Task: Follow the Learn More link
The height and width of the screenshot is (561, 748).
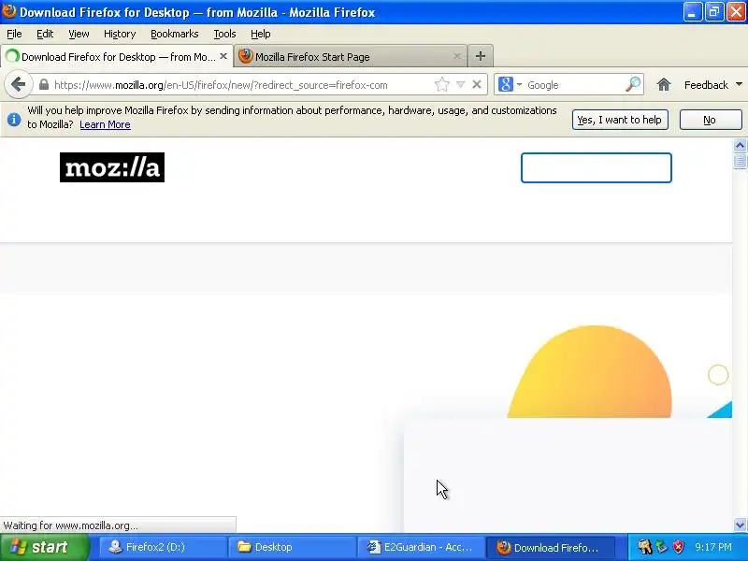Action: coord(105,124)
